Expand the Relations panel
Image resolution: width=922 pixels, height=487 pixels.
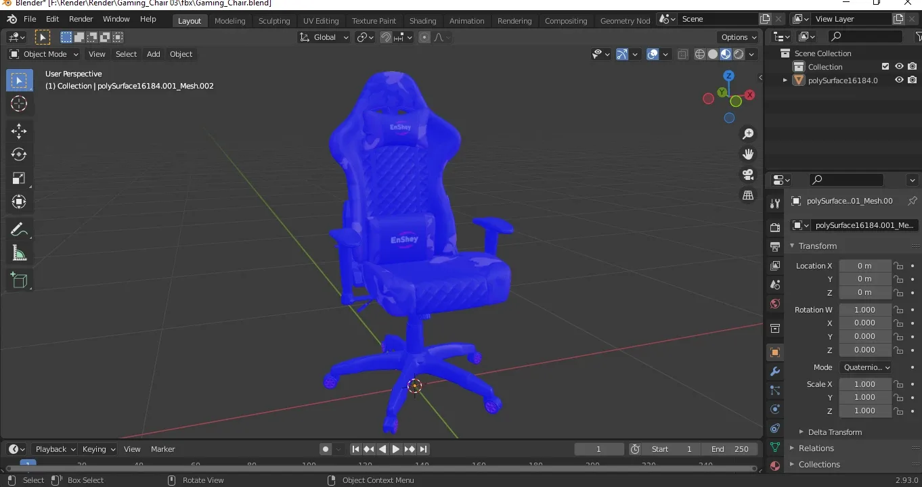click(812, 448)
